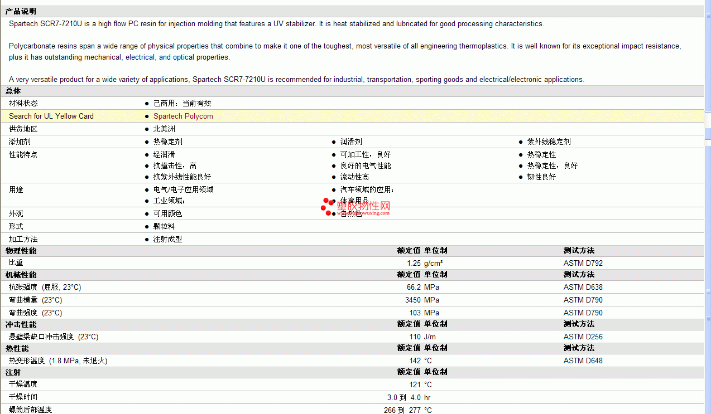Viewport: 711px width, 414px height.
Task: Select the paragraph starting 'Spartech SCR7-7210U is a high flow'
Action: [276, 24]
